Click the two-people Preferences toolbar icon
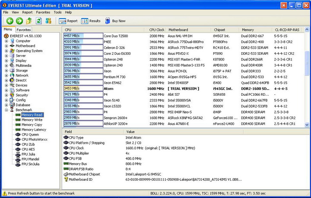311x198 pixels. click(48, 21)
